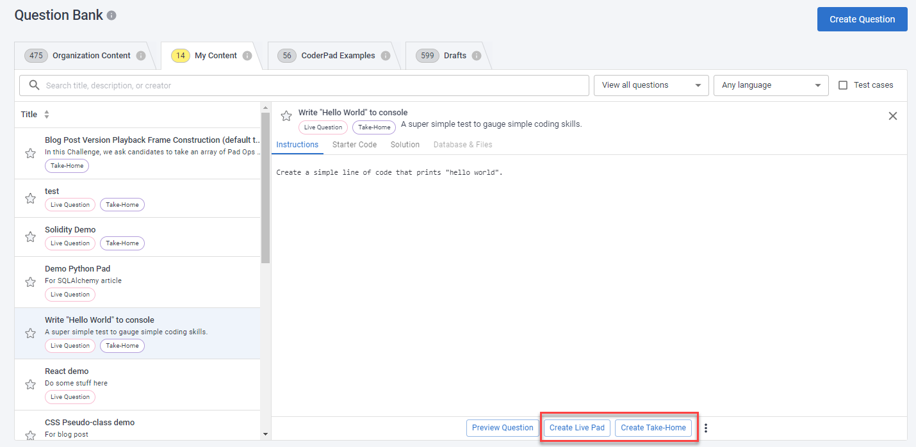Click info icon on Organization Content tab
The image size is (916, 447).
pos(141,56)
